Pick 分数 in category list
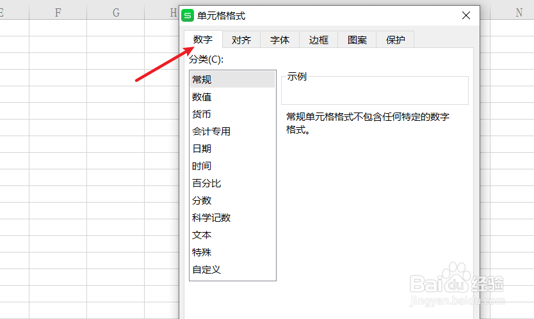The height and width of the screenshot is (319, 534). point(232,201)
